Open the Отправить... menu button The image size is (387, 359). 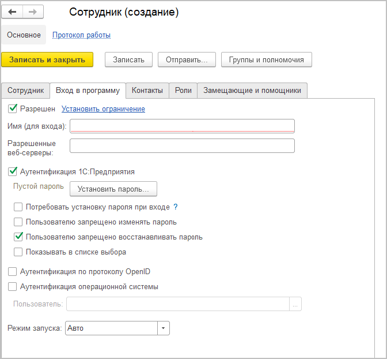pyautogui.click(x=187, y=59)
